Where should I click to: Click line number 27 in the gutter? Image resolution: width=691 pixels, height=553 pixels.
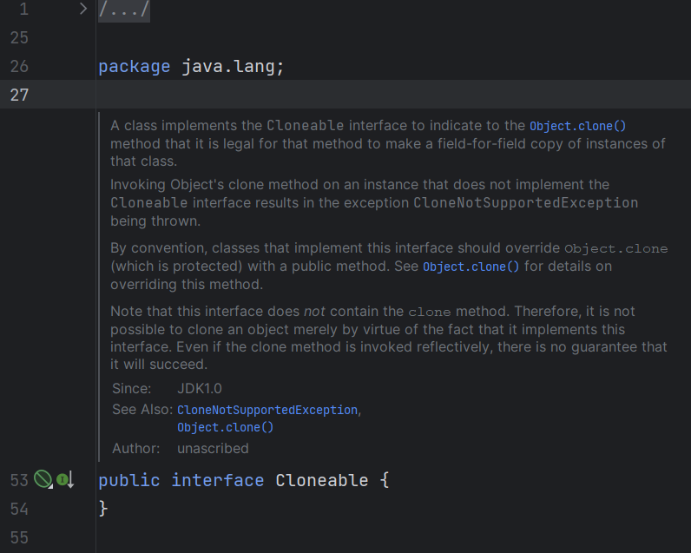click(x=19, y=95)
